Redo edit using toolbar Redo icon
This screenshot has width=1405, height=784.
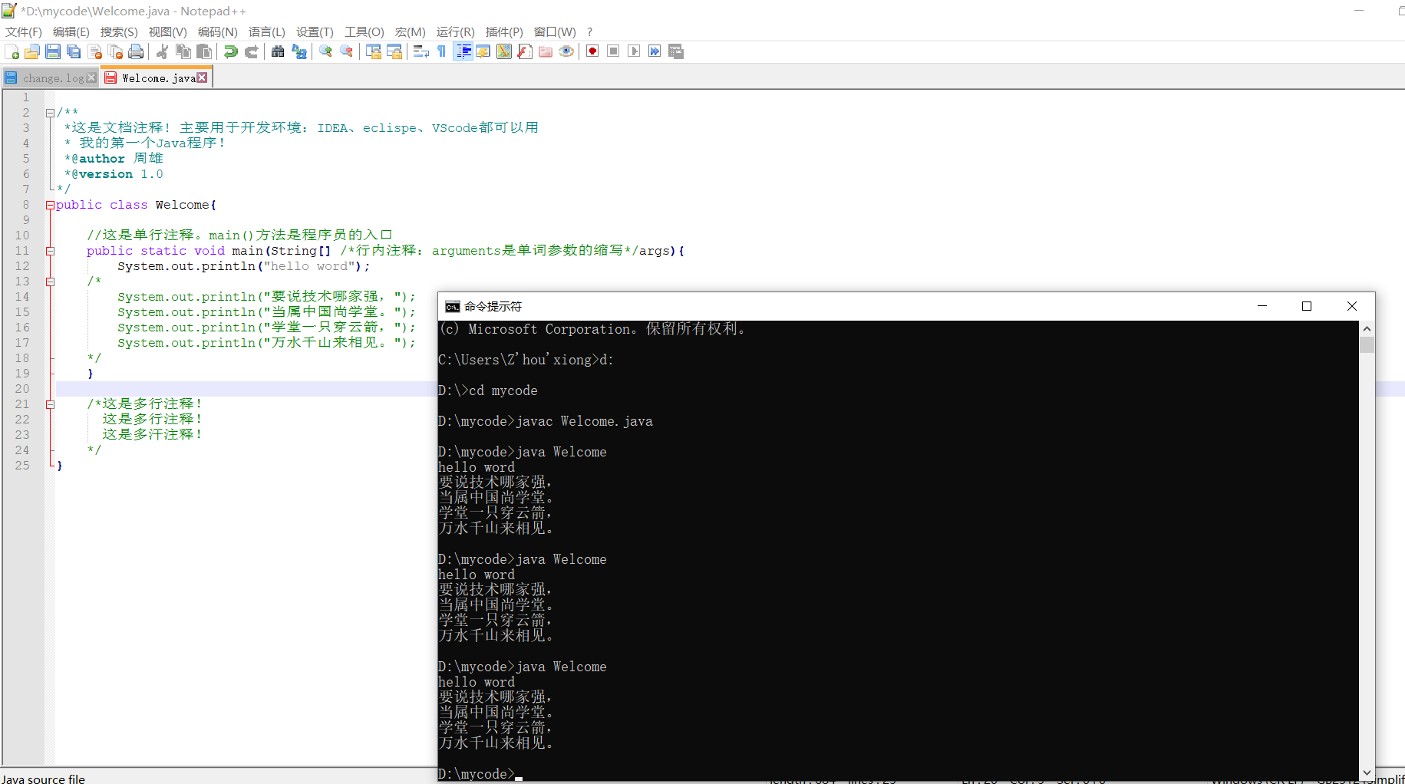pos(251,51)
